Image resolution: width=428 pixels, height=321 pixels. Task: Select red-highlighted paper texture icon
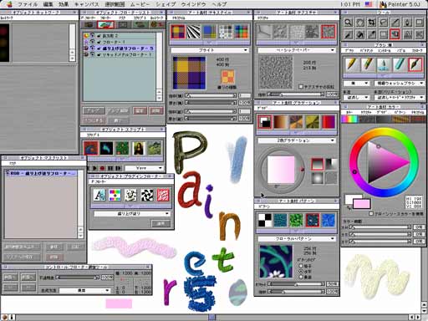tap(329, 32)
